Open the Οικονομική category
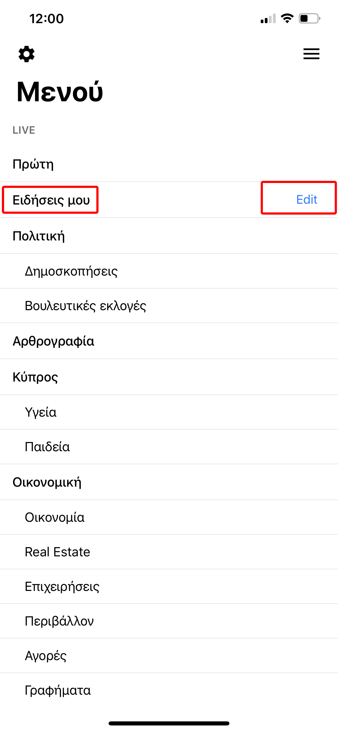This screenshot has width=338, height=732. [169, 482]
